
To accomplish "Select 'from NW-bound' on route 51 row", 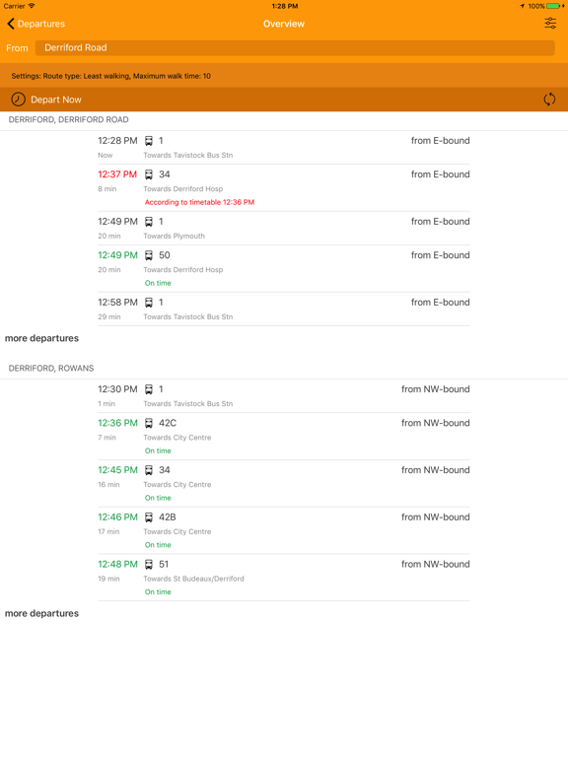I will [436, 564].
